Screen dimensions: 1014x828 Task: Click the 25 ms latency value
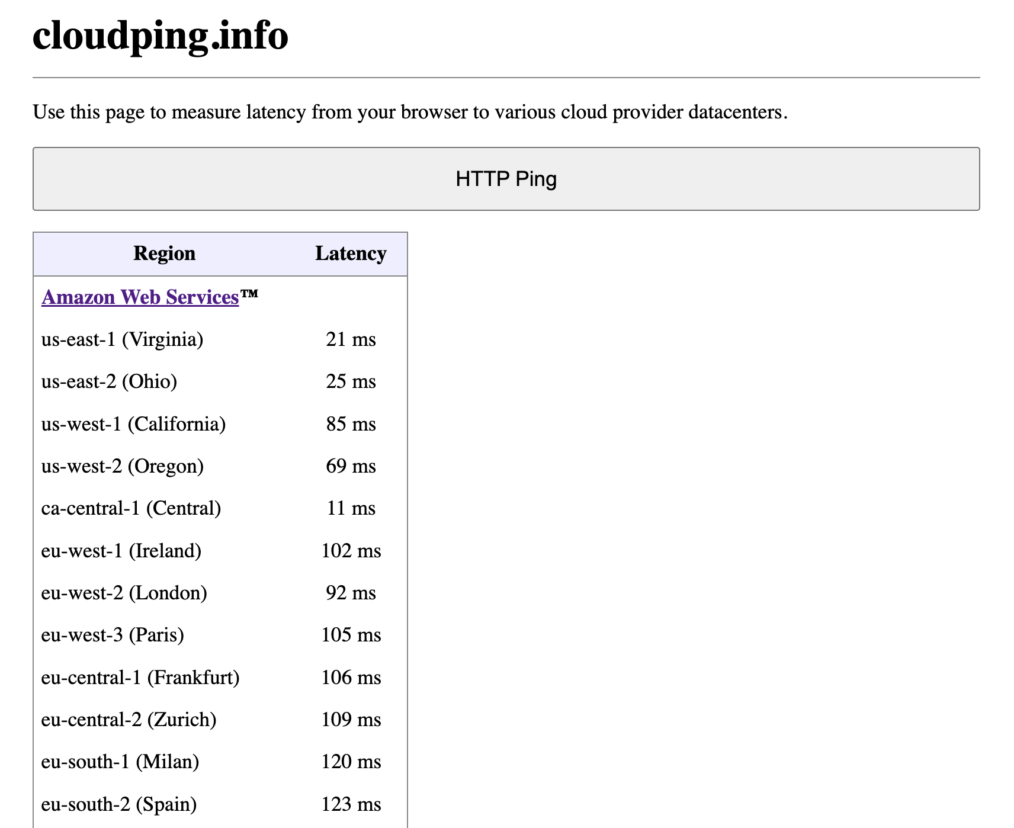click(x=351, y=381)
